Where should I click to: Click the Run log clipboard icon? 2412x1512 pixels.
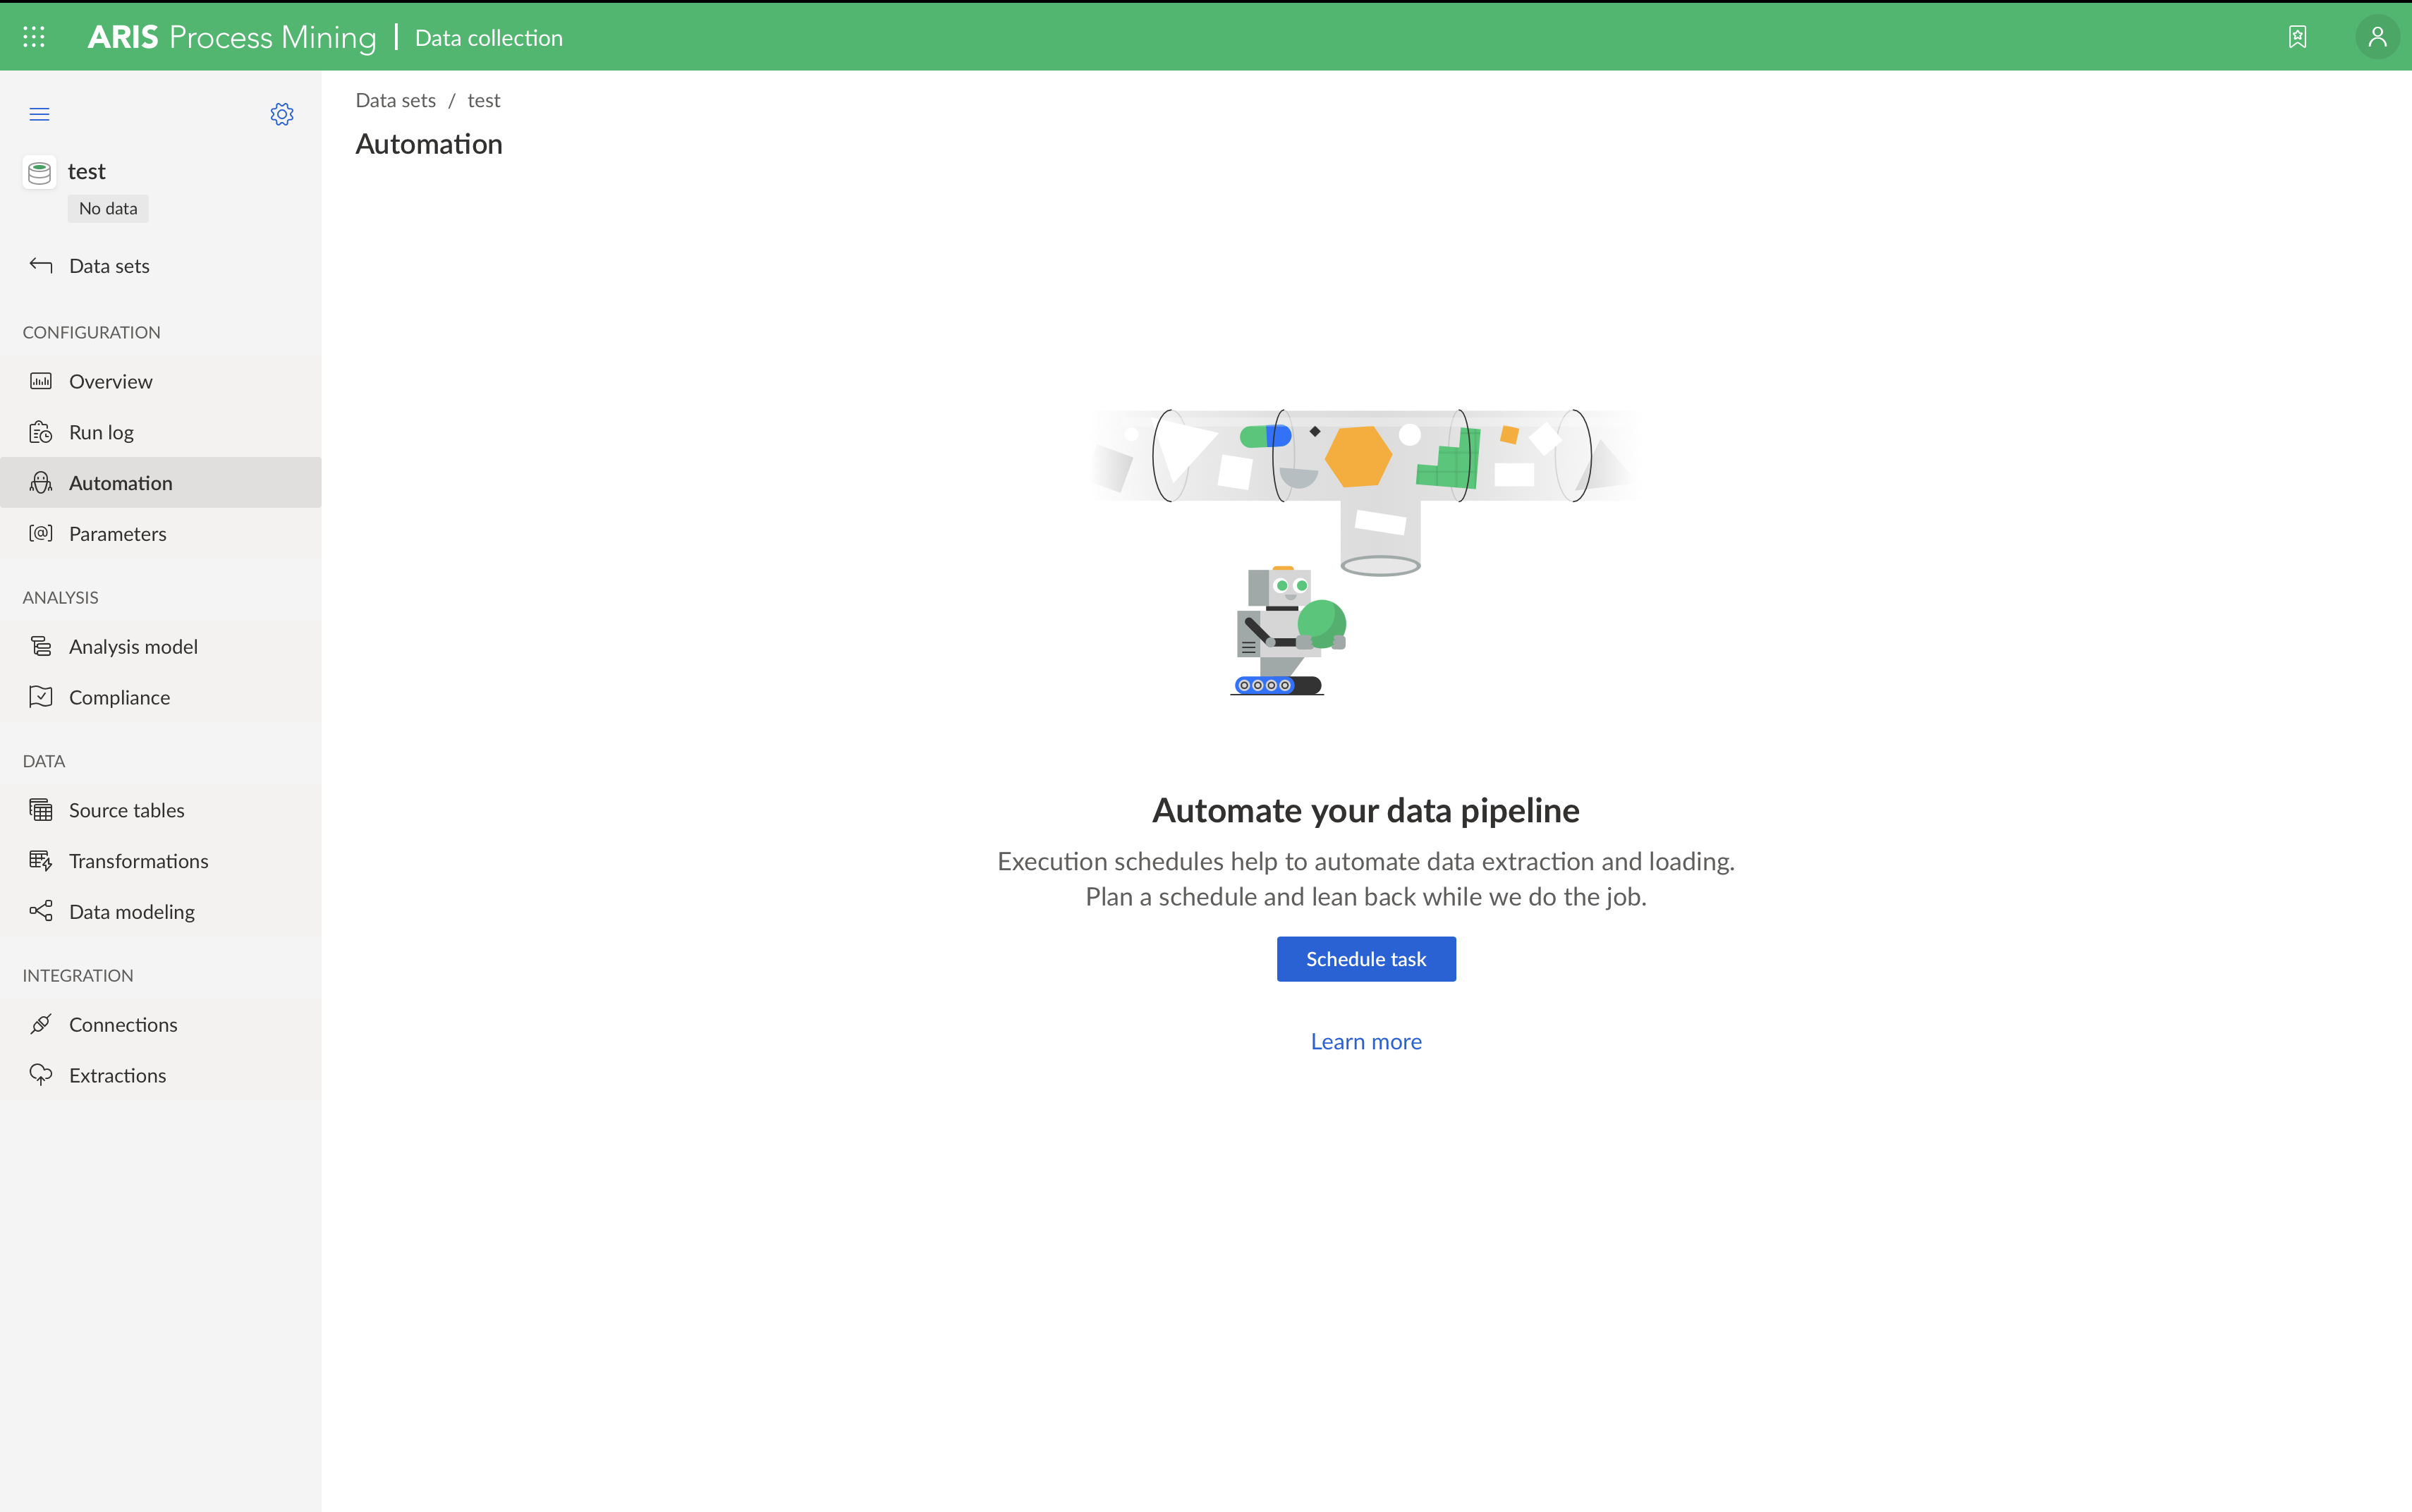(41, 432)
